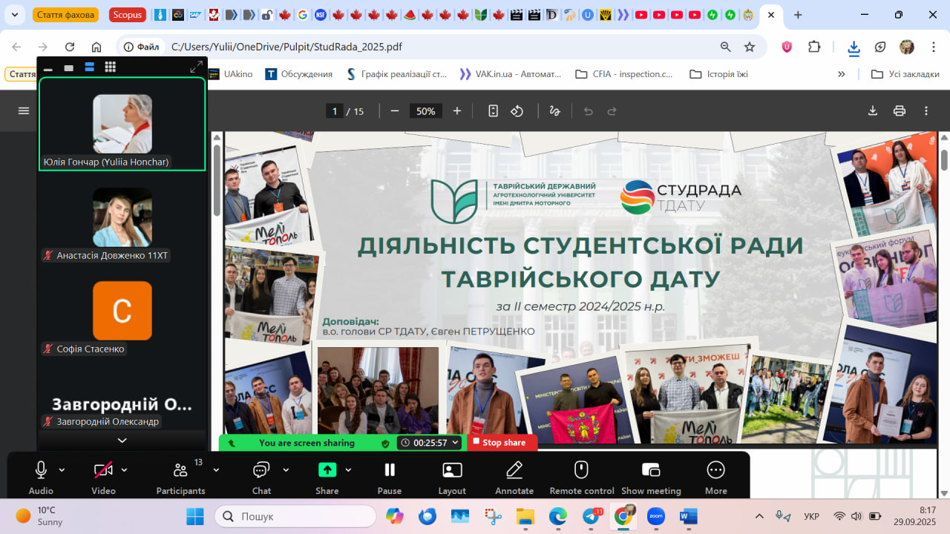Rotate the PDF counterclockwise
This screenshot has height=534, width=950.
tap(517, 111)
